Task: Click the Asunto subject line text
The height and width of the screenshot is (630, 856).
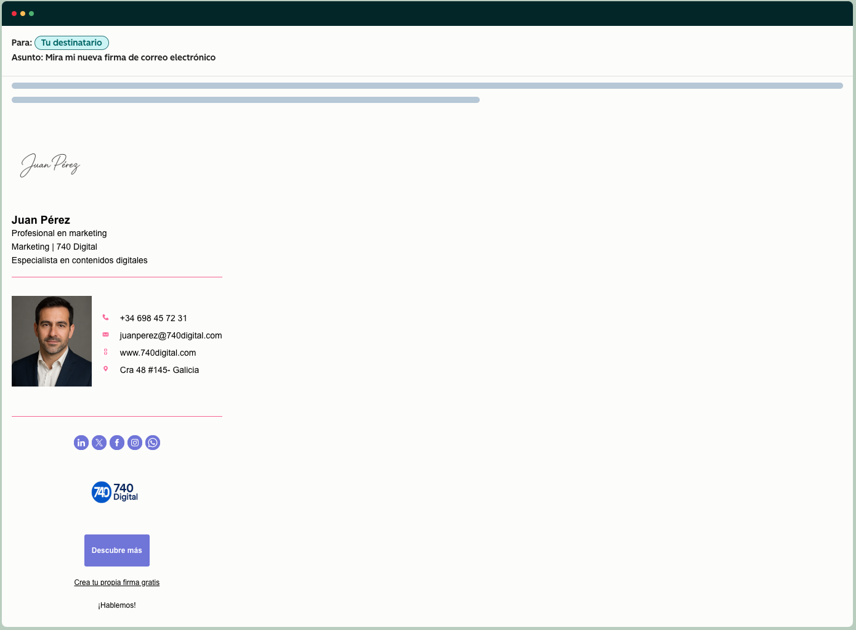Action: [113, 57]
